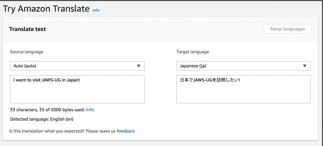This screenshot has height=146, width=323.
Task: Click the feedback link
Action: (126, 131)
